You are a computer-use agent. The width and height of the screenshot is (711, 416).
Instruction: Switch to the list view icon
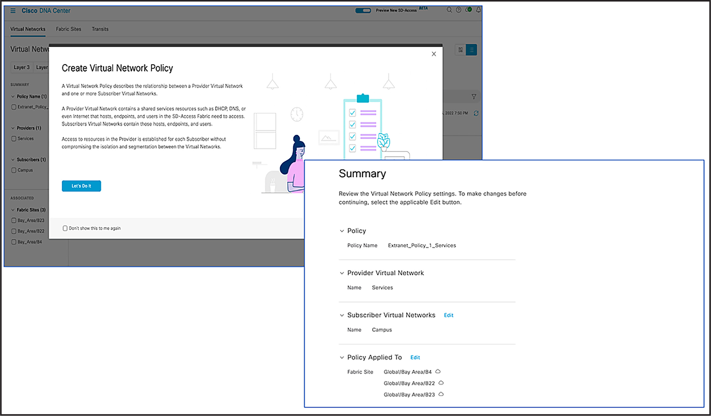(x=471, y=50)
